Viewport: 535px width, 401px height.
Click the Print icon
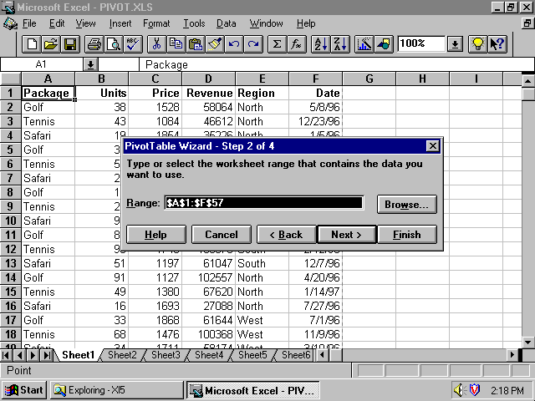(94, 44)
